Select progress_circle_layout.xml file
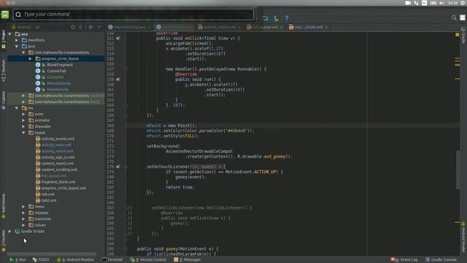Viewport: 467px width, 263px height. coord(63,188)
